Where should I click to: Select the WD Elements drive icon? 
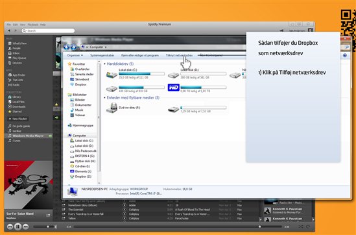(x=173, y=87)
